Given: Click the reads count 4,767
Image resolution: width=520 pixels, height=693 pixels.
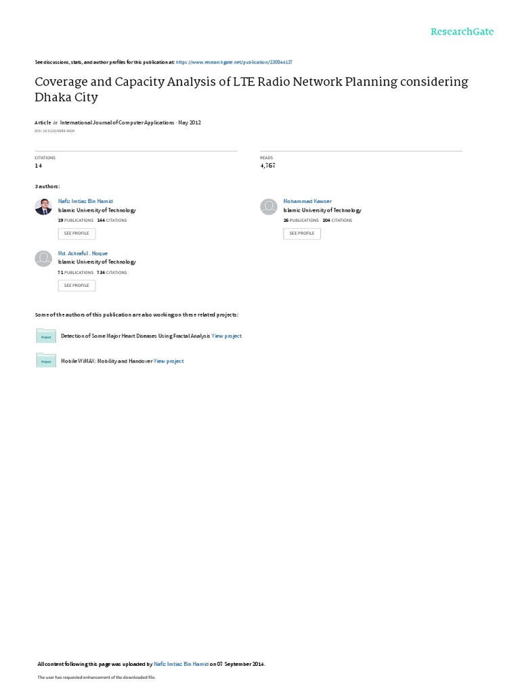Looking at the screenshot, I should (267, 165).
